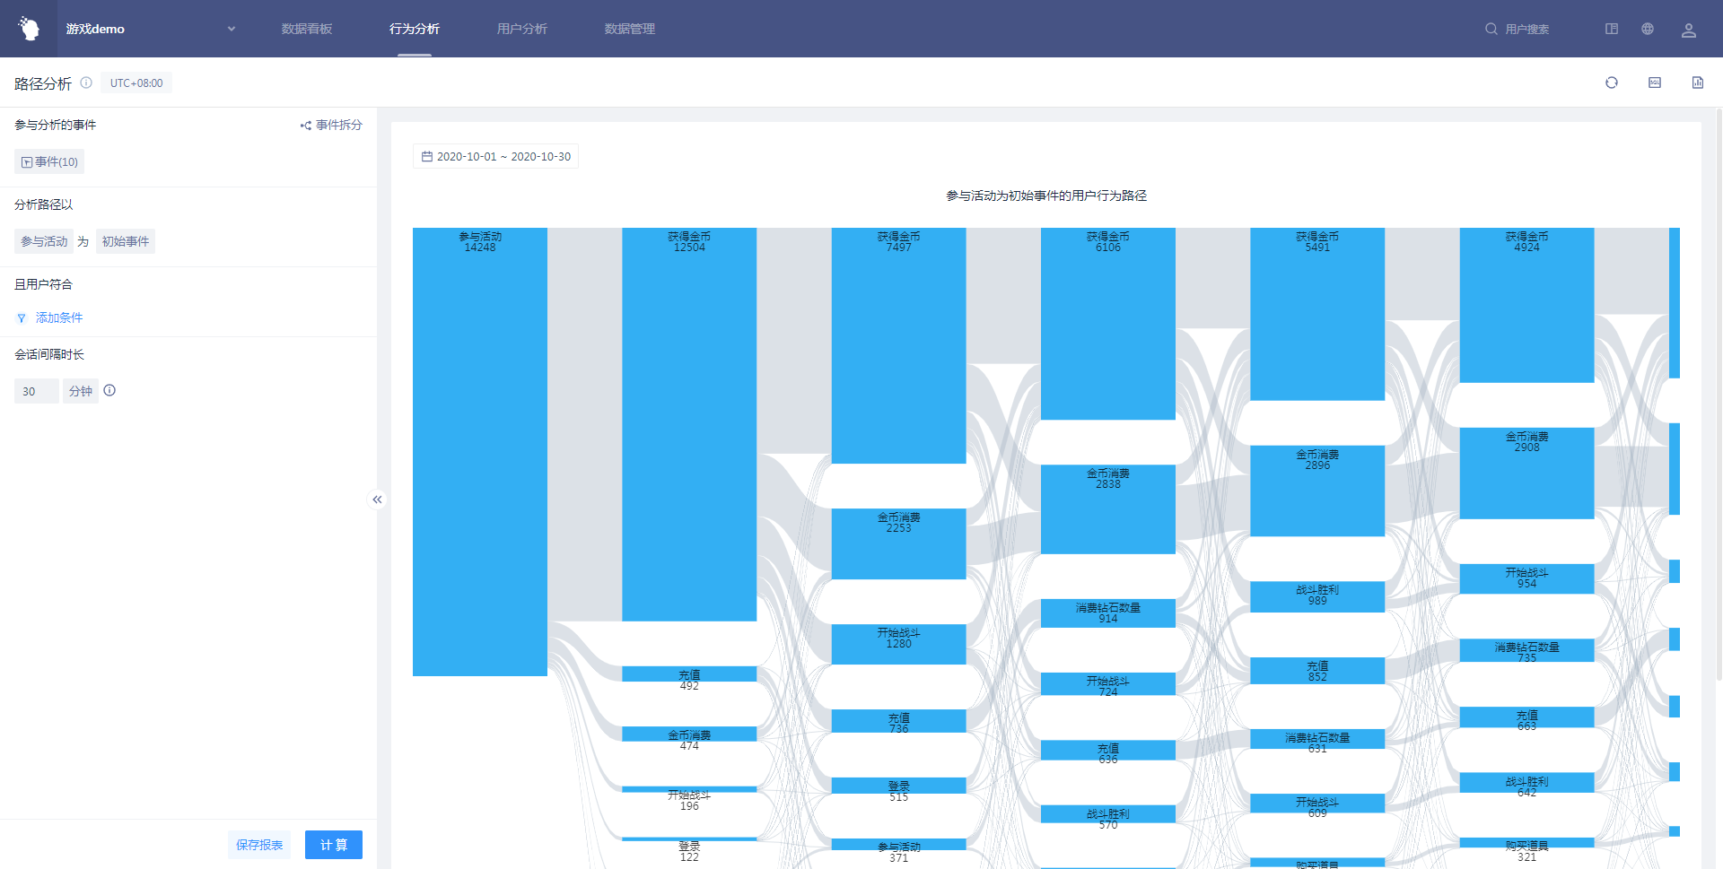This screenshot has height=869, width=1723.
Task: Click the export chart report icon
Action: 1697,83
